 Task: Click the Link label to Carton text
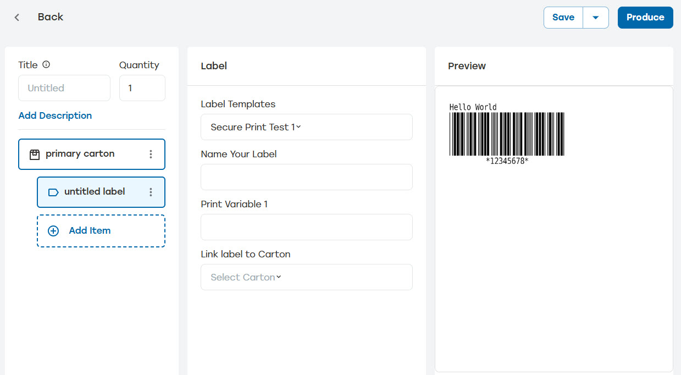pyautogui.click(x=246, y=254)
